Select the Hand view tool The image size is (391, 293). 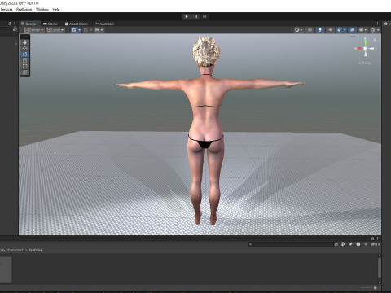tap(24, 42)
